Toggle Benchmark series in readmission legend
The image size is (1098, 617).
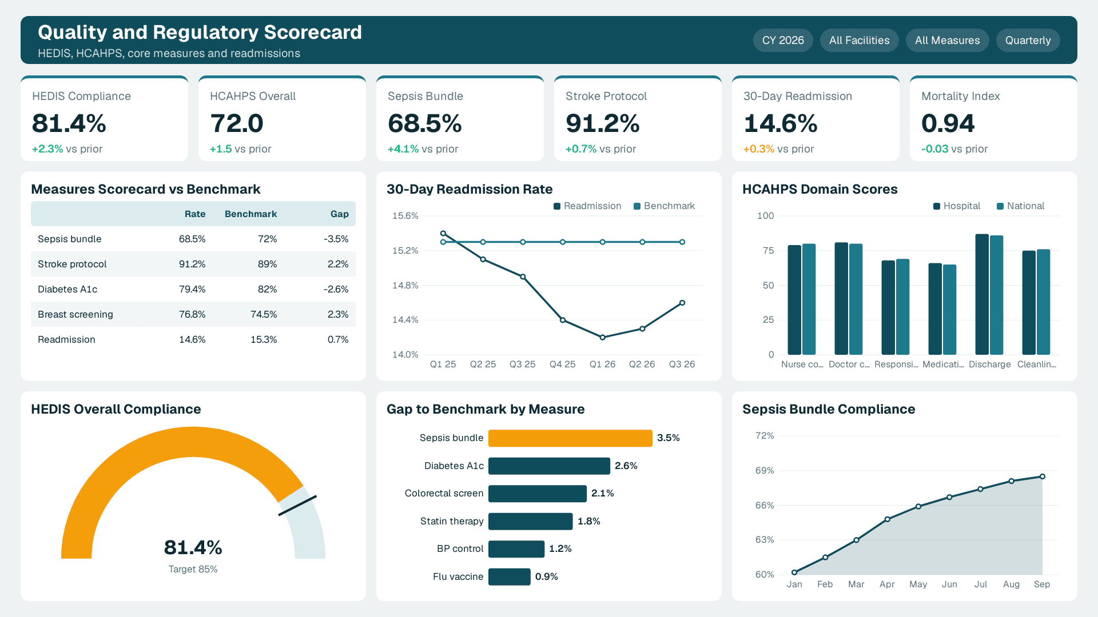tap(665, 206)
